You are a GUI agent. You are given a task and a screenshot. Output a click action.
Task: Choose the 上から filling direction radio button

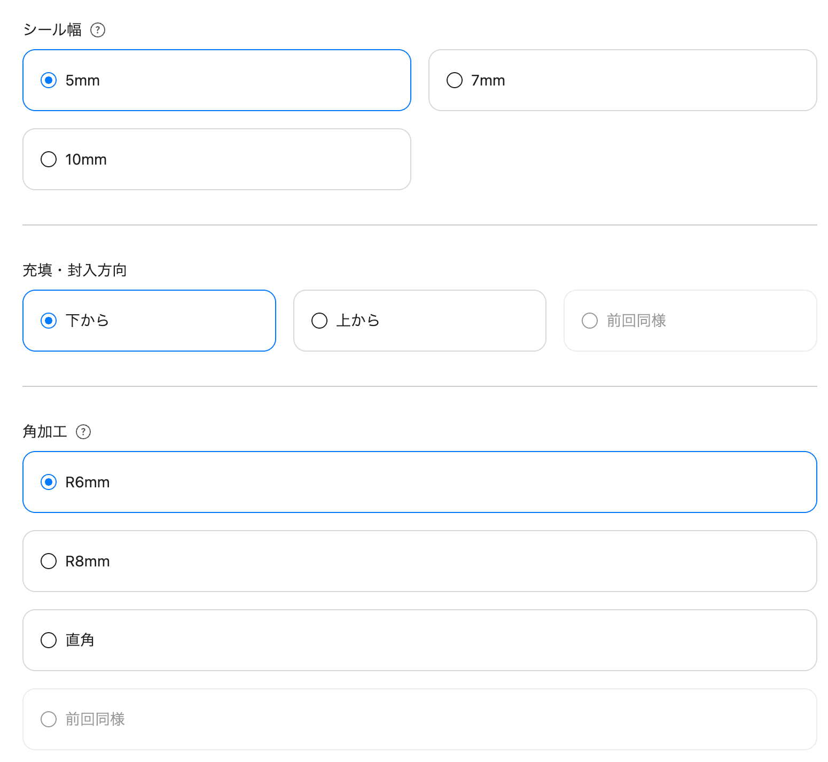(x=319, y=321)
